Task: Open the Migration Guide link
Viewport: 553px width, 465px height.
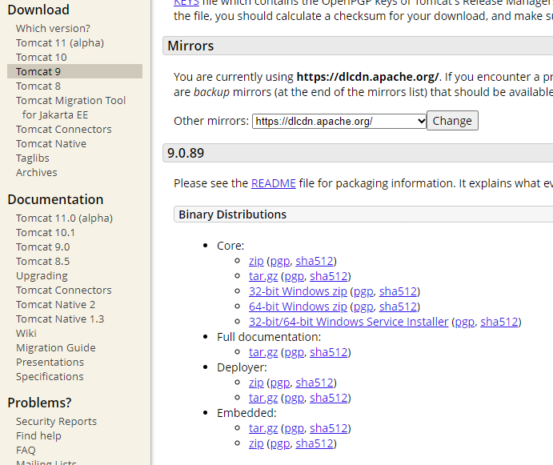Action: tap(56, 348)
